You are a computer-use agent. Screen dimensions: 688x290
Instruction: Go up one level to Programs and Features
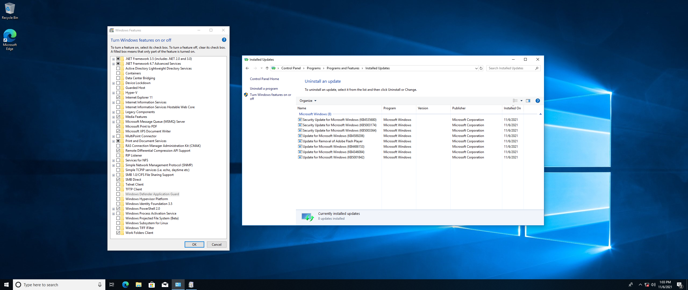(x=267, y=68)
